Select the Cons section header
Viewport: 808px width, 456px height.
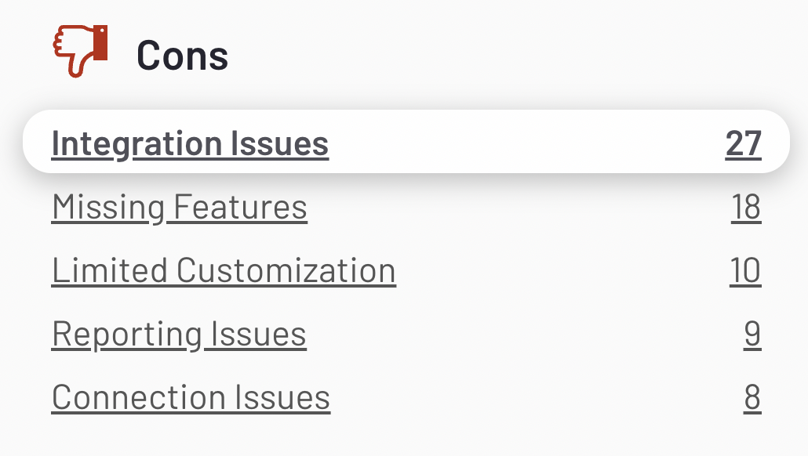tap(182, 53)
